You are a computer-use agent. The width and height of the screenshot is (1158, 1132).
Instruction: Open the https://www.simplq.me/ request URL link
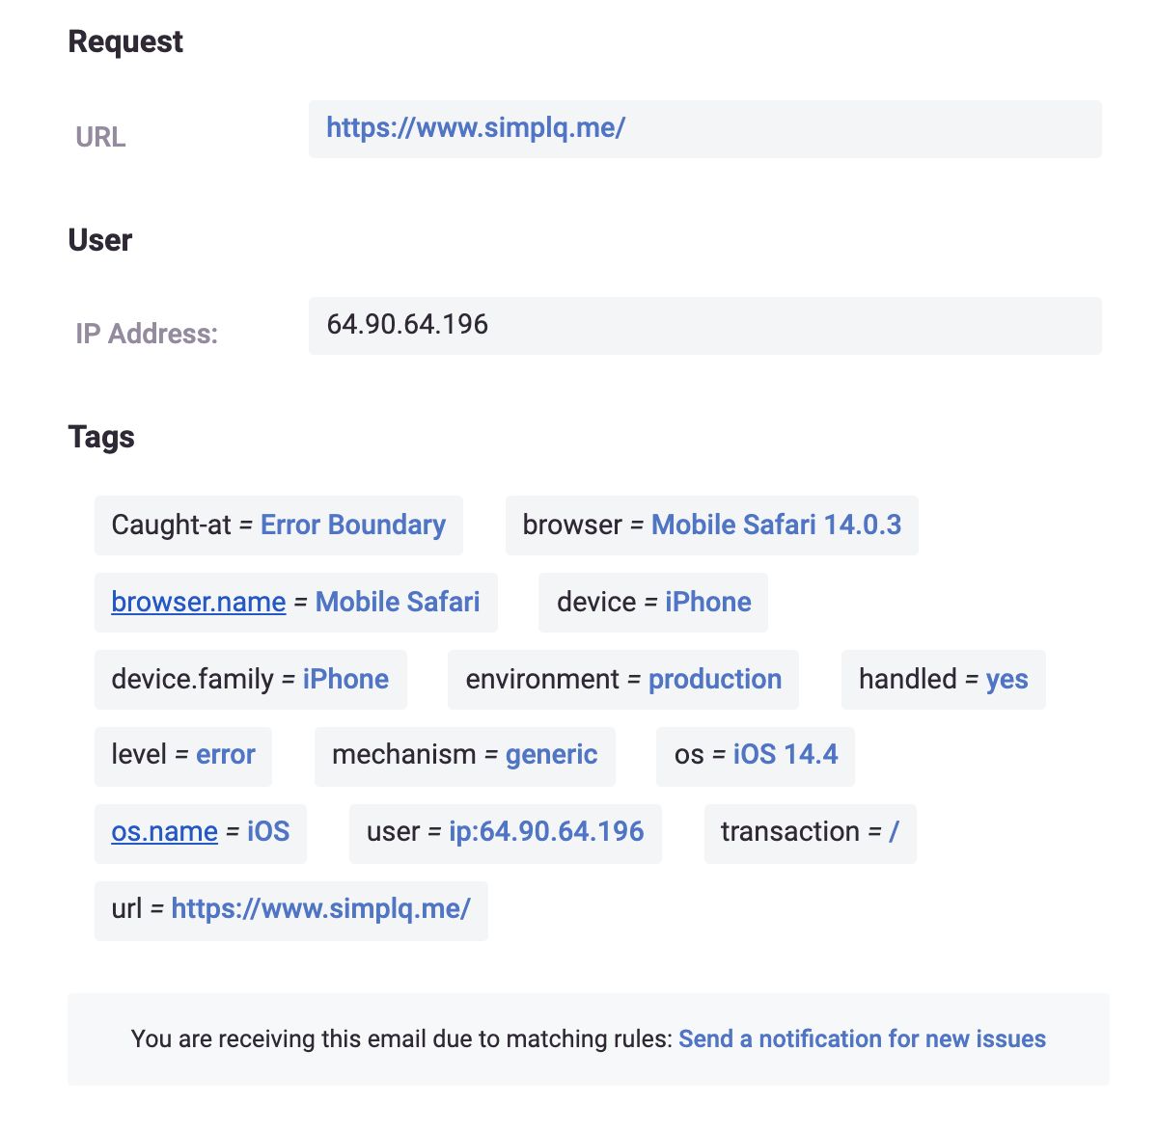point(475,127)
